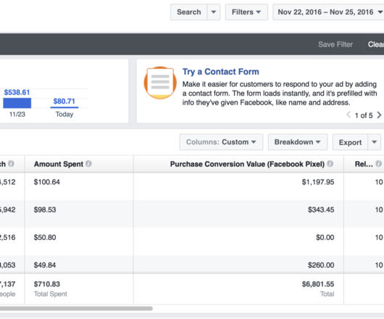Open the Export options arrow
The height and width of the screenshot is (319, 384).
(x=374, y=142)
